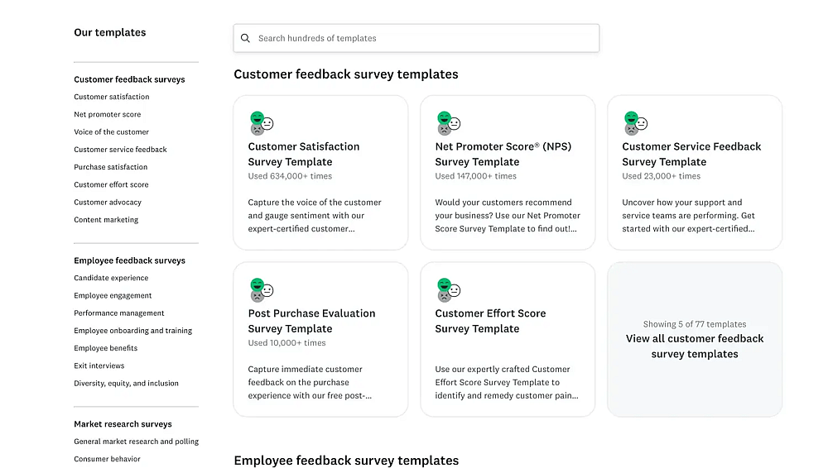The image size is (828, 468).
Task: Open Post Purchase Evaluation Survey Template title
Action: coord(311,321)
